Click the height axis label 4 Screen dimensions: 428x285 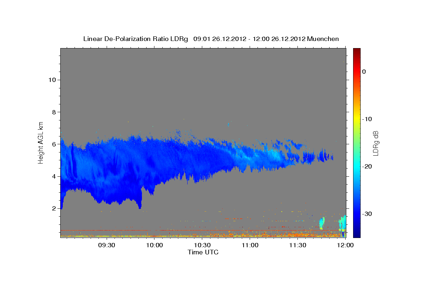(54, 176)
